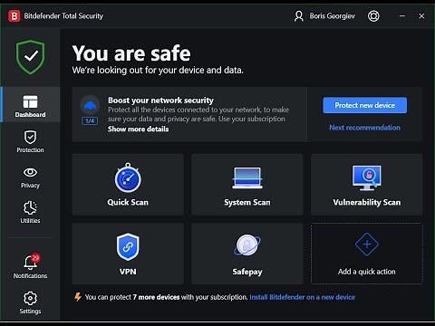The height and width of the screenshot is (326, 435).
Task: Click the You are safe heading
Action: coord(131,53)
